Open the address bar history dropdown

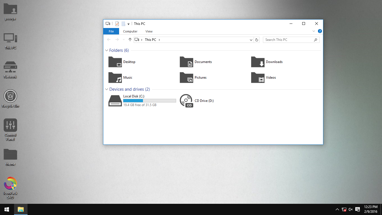point(251,39)
